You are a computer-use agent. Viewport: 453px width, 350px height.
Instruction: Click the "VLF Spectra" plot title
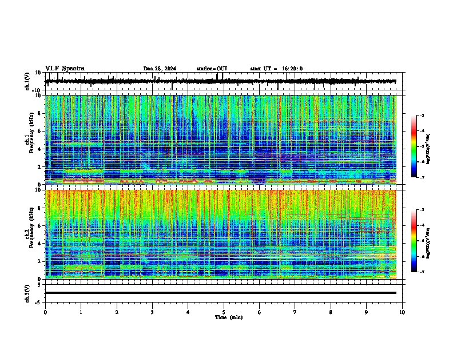tap(65, 69)
